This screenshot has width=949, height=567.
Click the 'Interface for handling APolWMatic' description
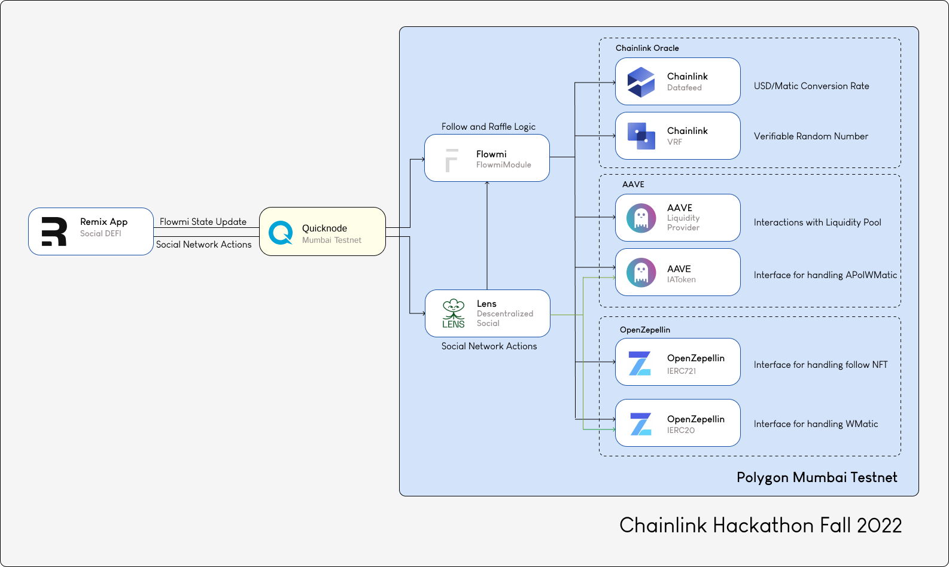(x=825, y=275)
